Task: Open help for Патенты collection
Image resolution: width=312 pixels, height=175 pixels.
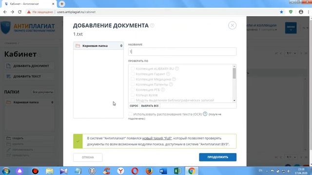Action: [x=171, y=84]
